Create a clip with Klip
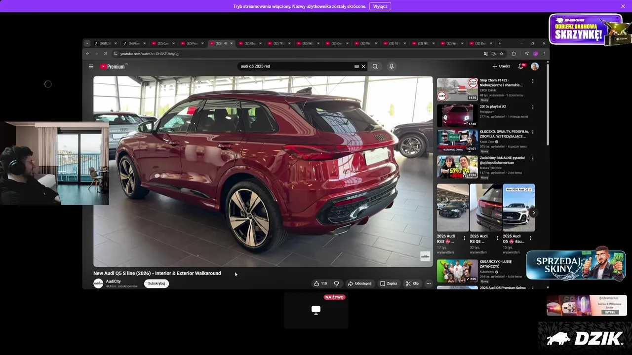632x355 pixels. pos(412,284)
